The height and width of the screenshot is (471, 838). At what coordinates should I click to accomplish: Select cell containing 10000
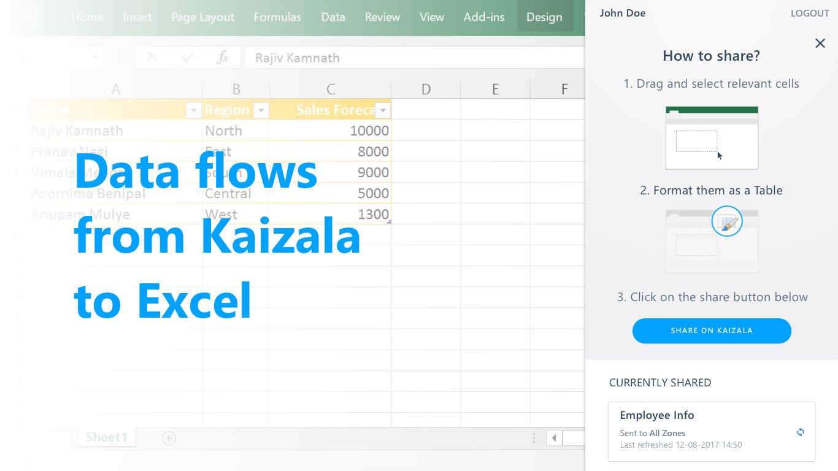click(331, 131)
